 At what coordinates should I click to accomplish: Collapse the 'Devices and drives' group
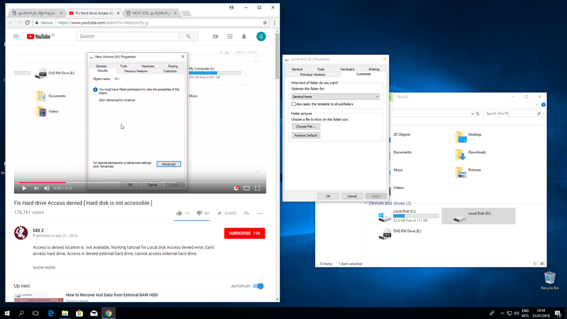click(x=366, y=203)
